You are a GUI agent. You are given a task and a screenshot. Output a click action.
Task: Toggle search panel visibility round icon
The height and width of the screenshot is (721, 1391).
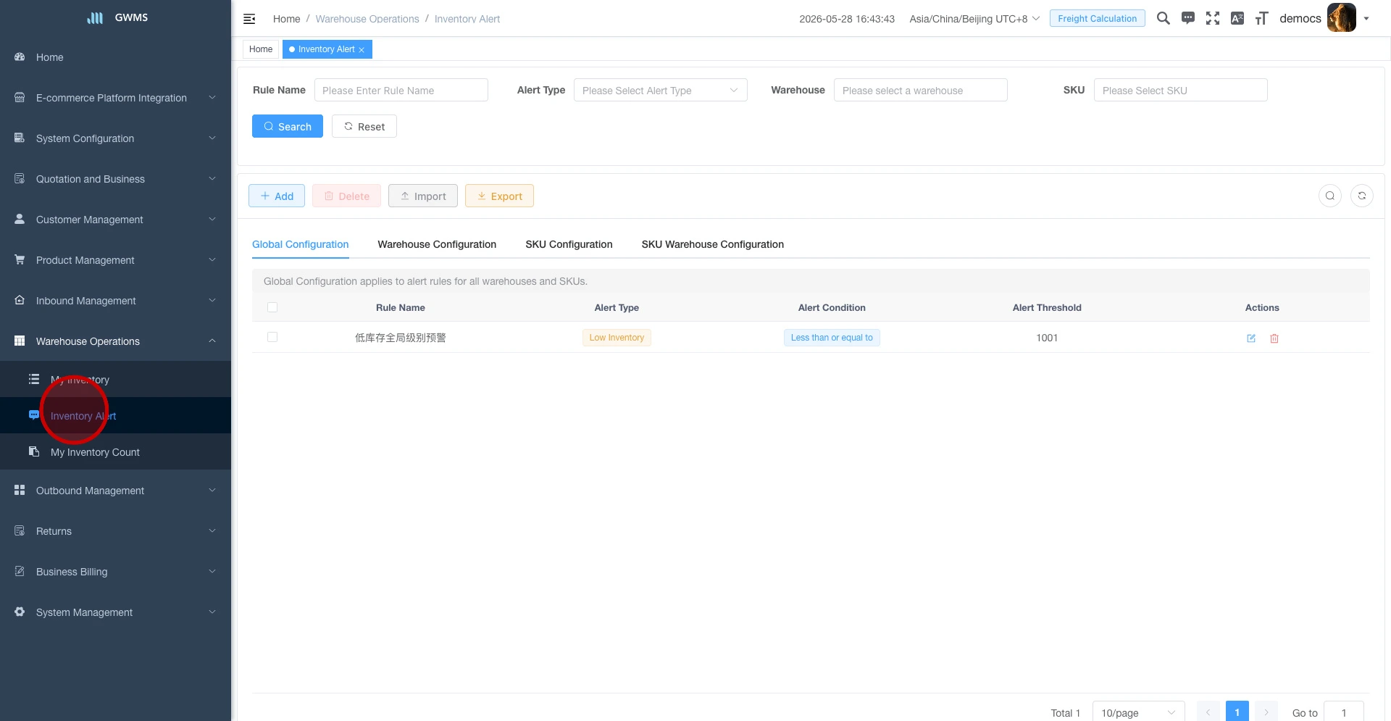click(x=1330, y=196)
